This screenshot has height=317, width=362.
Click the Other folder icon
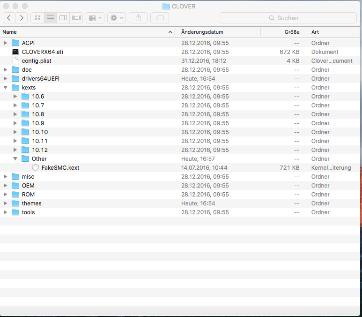click(x=25, y=158)
